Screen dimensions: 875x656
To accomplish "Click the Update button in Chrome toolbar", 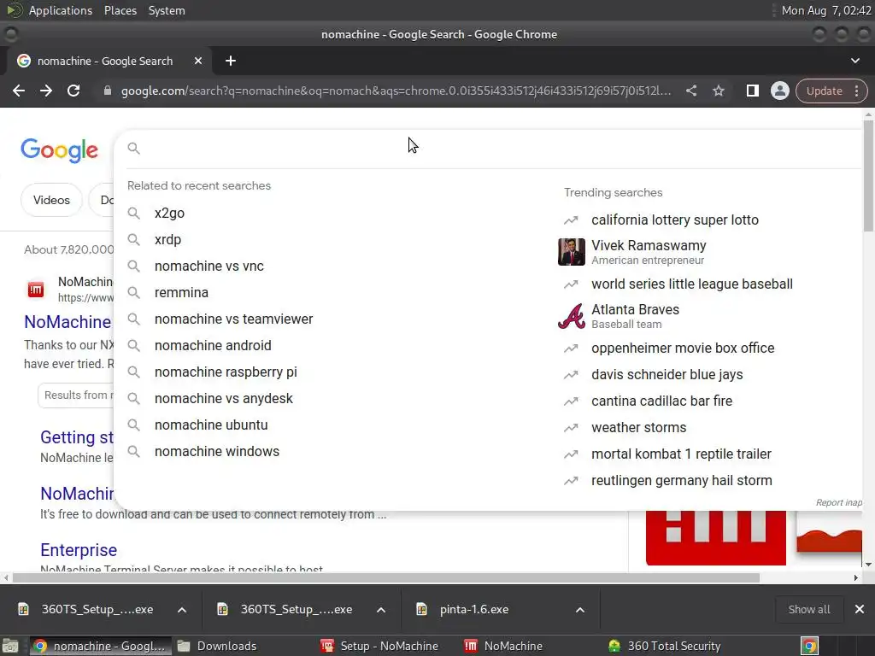I will [824, 91].
